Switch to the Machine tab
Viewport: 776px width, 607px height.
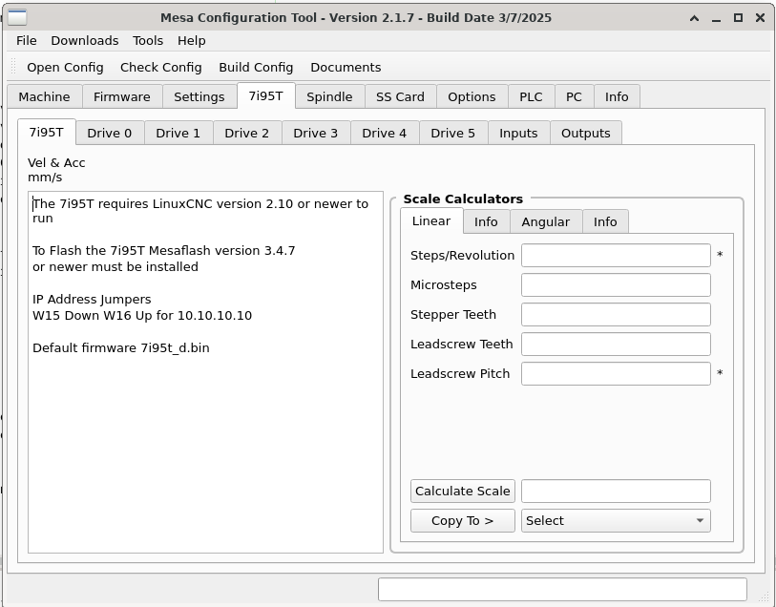[x=45, y=96]
